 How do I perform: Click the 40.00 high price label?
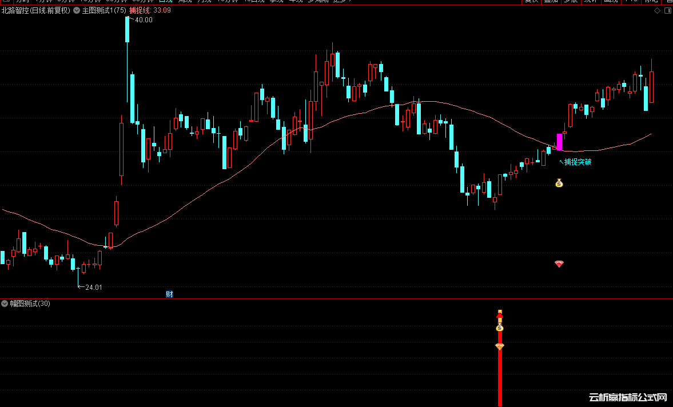(x=144, y=20)
